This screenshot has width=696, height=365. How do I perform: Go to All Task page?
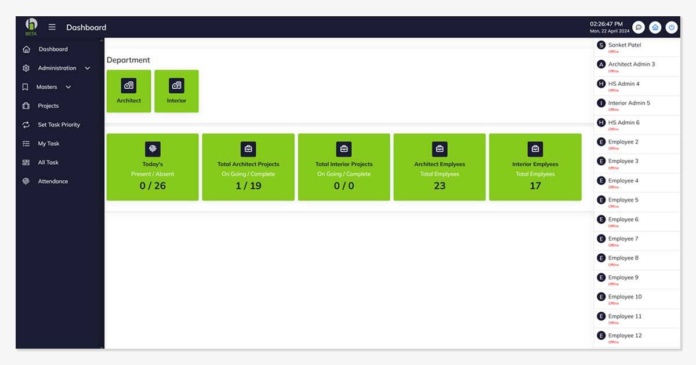click(x=48, y=163)
